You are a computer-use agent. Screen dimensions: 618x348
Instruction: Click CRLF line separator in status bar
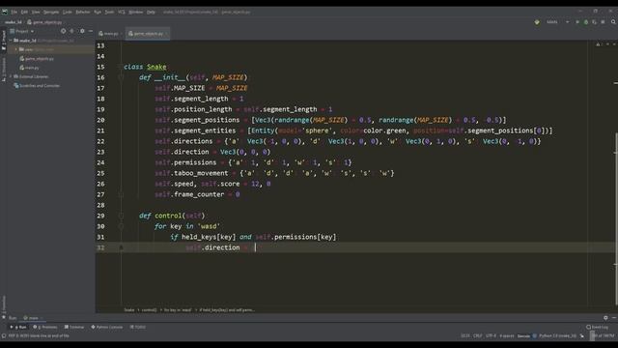477,336
